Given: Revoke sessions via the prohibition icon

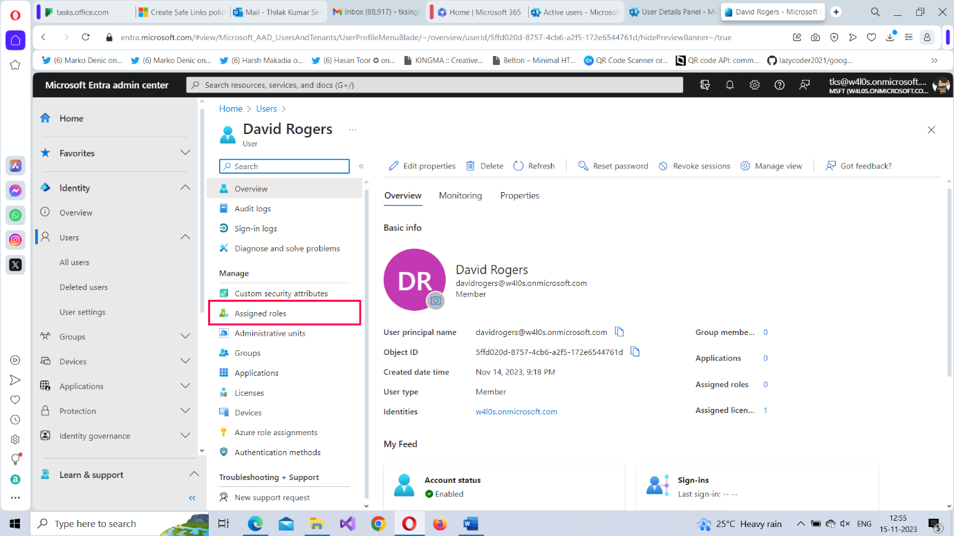Looking at the screenshot, I should coord(662,166).
